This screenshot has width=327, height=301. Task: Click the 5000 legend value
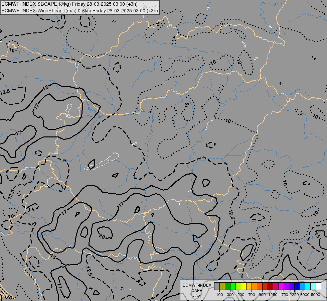coord(316,295)
